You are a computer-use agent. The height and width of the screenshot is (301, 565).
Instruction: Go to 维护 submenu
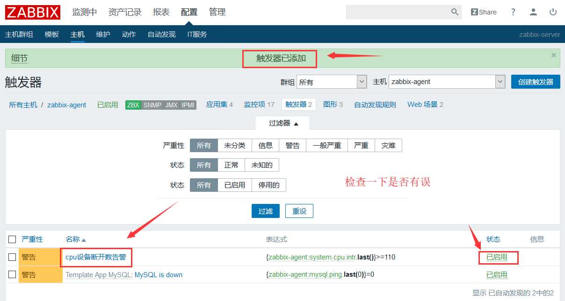[x=103, y=35]
